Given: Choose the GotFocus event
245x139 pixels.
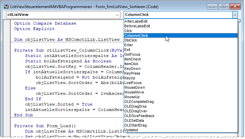Looking at the screenshot, I should (x=132, y=54).
